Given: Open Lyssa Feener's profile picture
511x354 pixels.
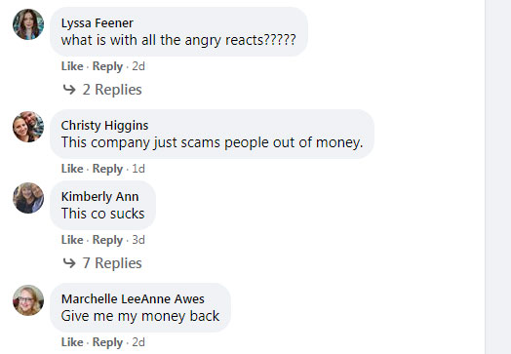Looking at the screenshot, I should click(x=28, y=24).
